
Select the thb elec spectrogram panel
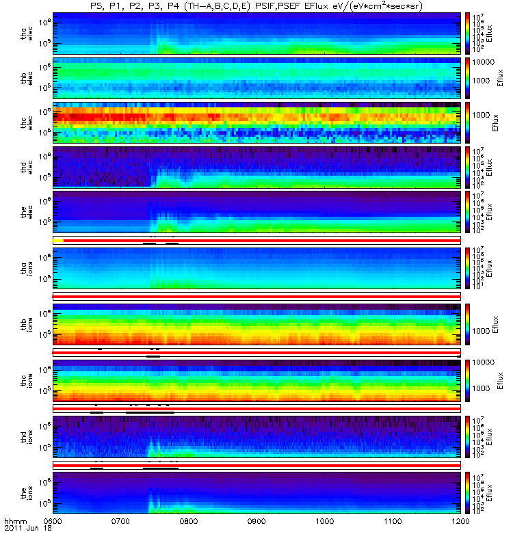point(256,78)
